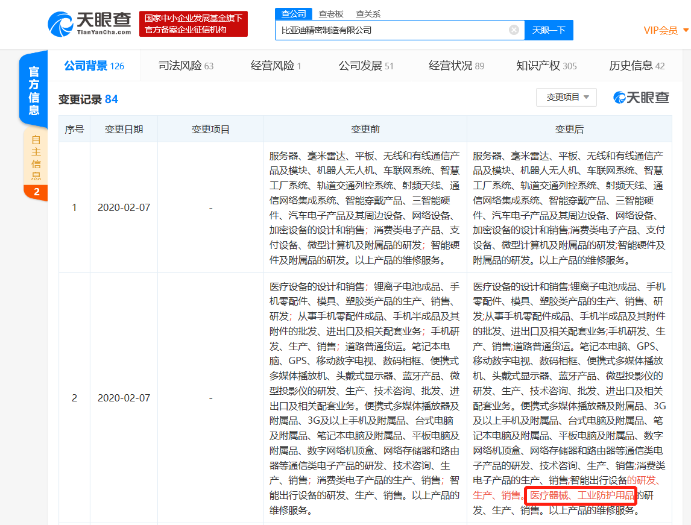Open the 官方信息 side tab

coord(34,90)
